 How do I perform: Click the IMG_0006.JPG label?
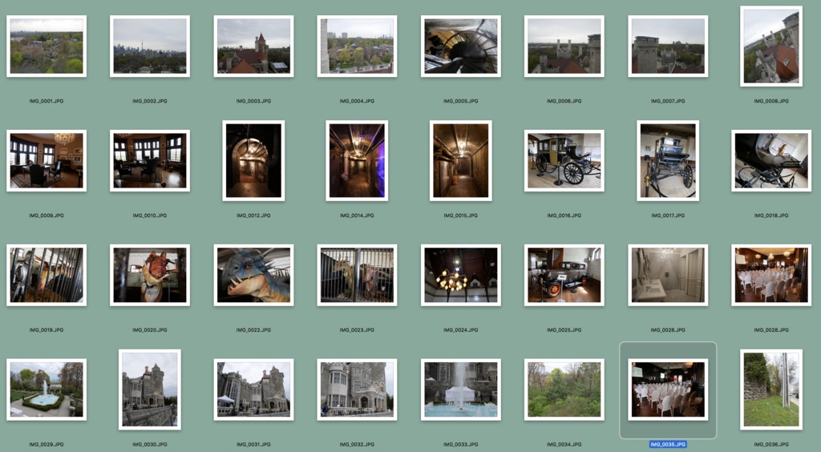[564, 101]
